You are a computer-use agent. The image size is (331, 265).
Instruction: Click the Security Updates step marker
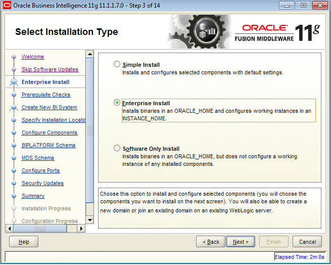(14, 183)
